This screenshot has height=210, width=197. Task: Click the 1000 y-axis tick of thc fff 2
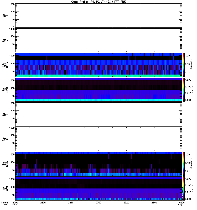coord(12,128)
